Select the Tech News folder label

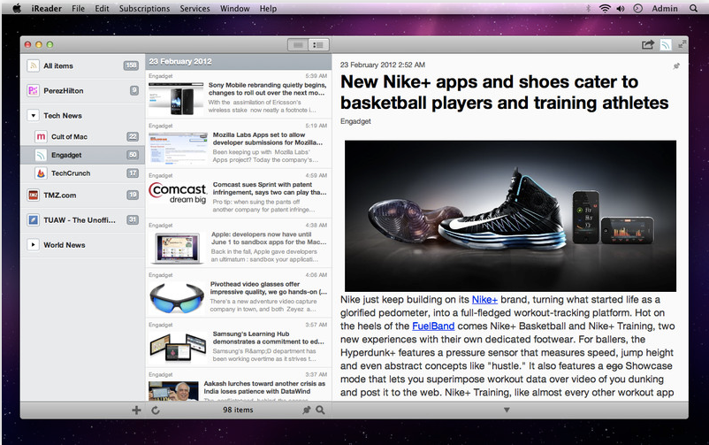(63, 116)
